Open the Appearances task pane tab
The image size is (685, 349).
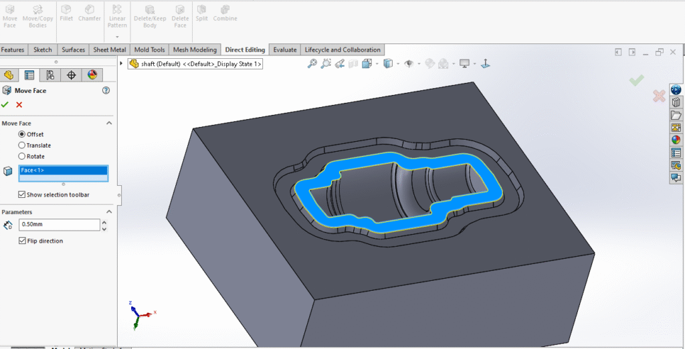point(676,140)
